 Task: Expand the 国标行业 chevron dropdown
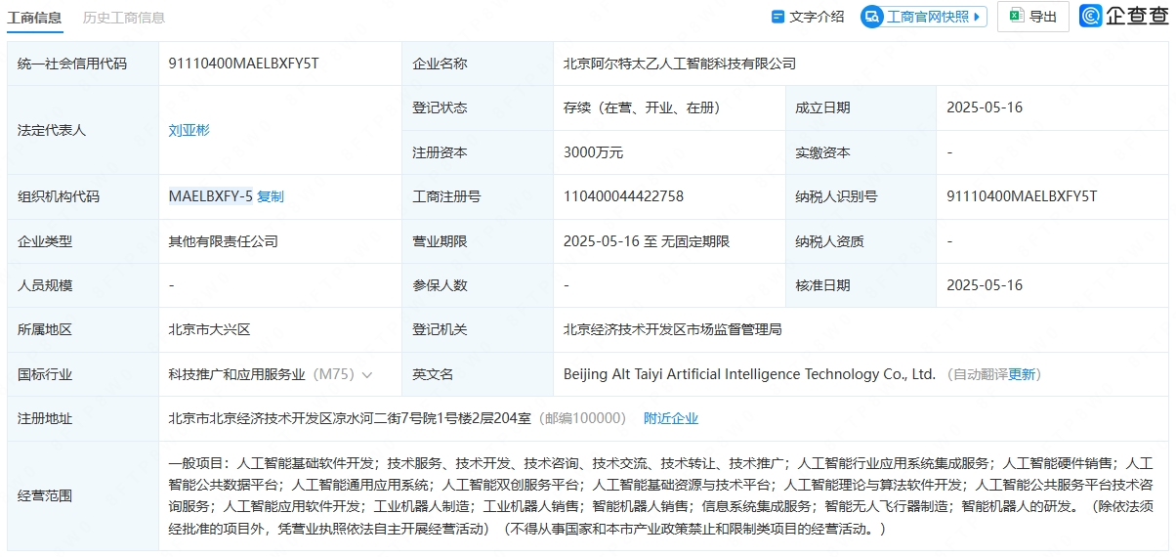click(367, 374)
